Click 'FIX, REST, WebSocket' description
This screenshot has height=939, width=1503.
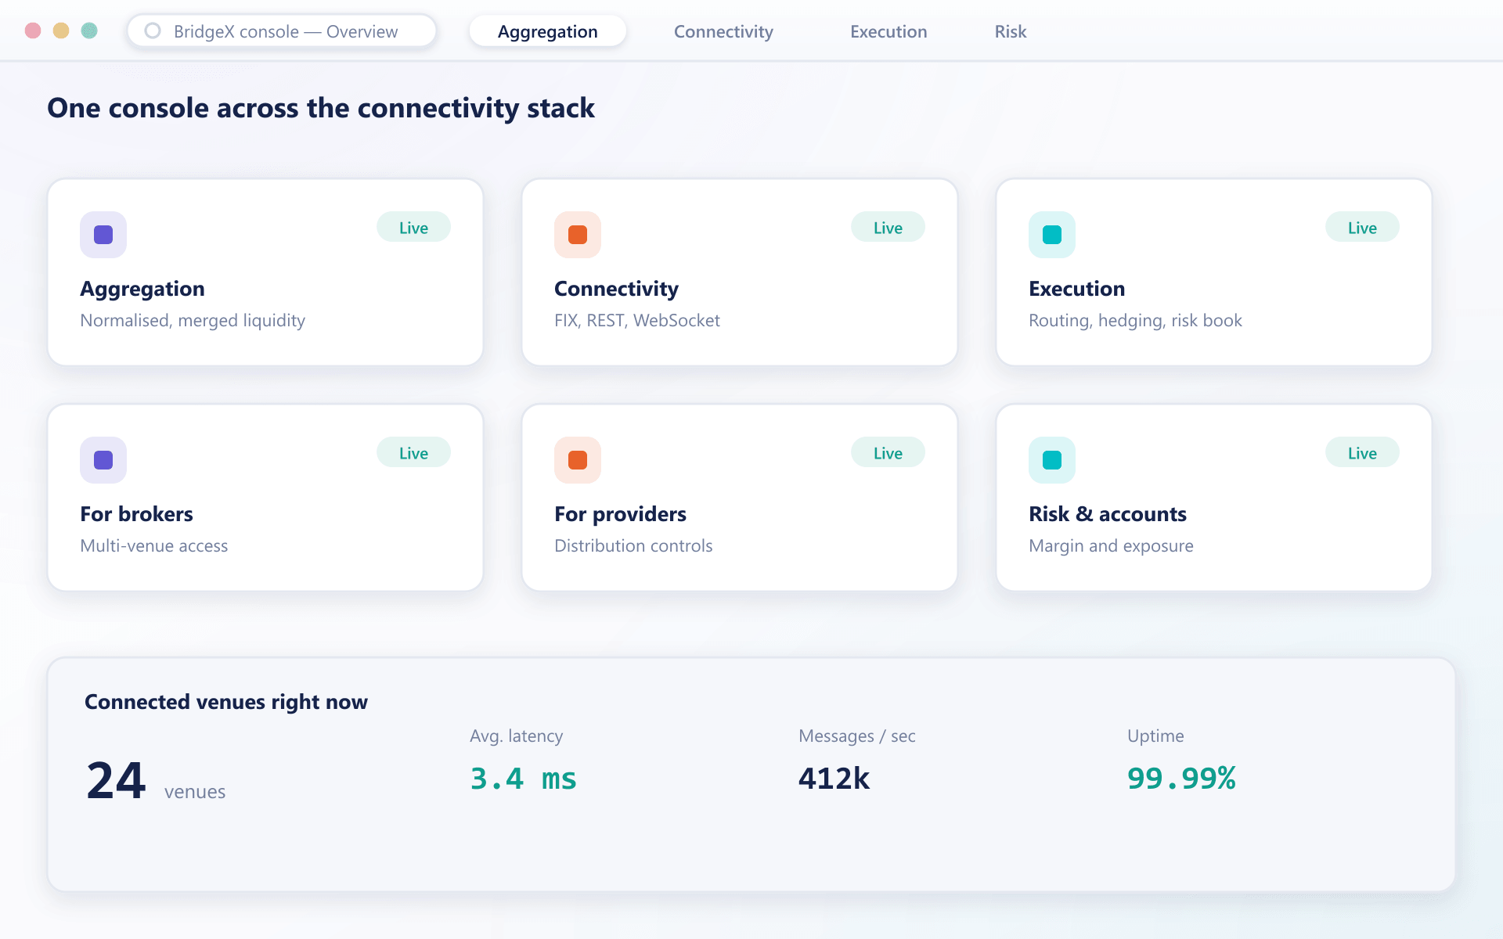coord(637,321)
